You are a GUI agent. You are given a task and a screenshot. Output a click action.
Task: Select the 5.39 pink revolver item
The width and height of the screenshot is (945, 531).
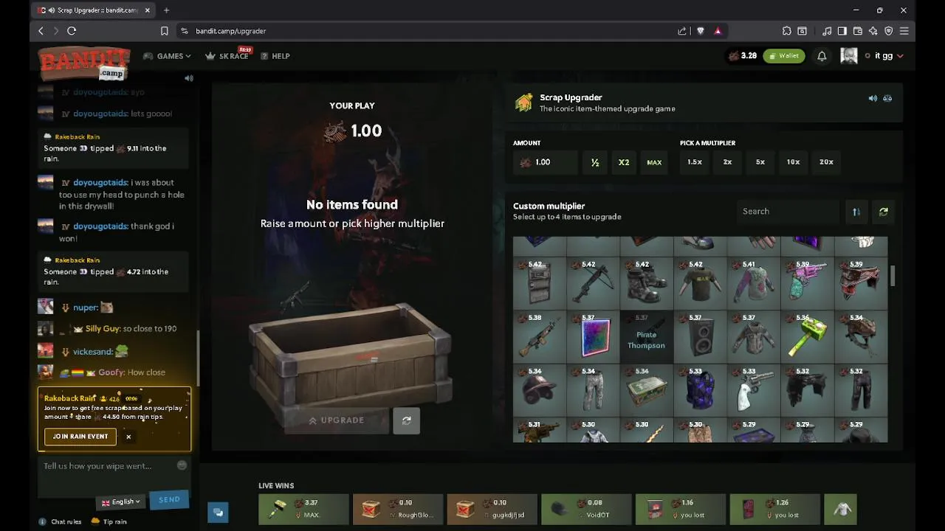click(807, 282)
